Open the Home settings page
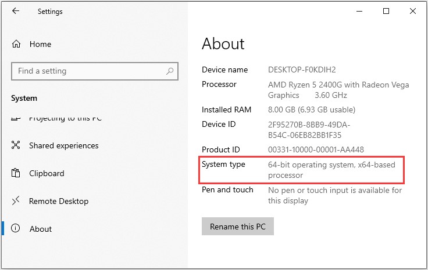The height and width of the screenshot is (270, 428). (x=40, y=44)
